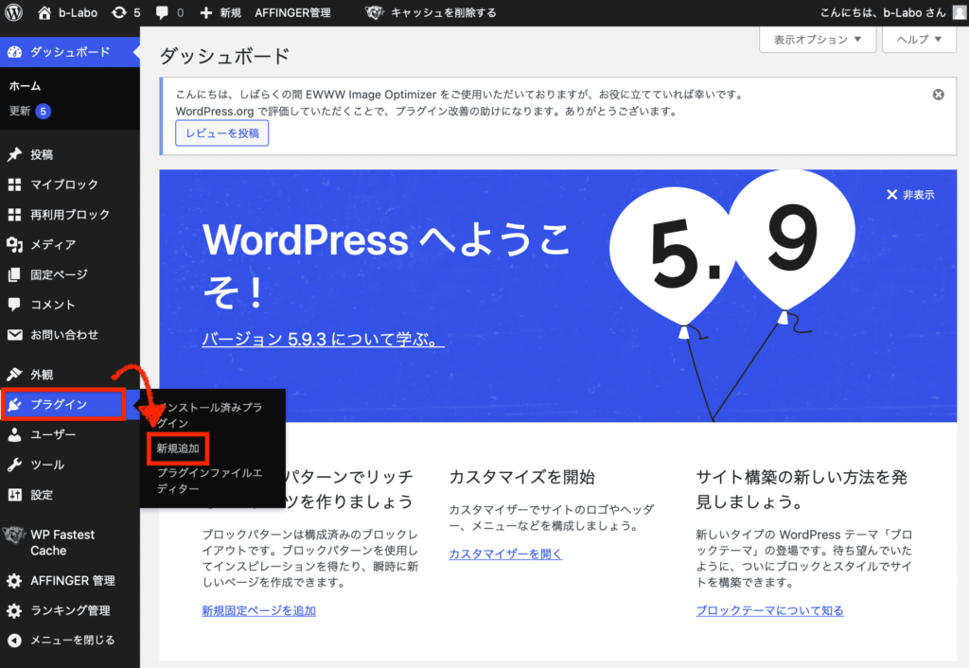This screenshot has height=668, width=969.
Task: Click the speech bubble icon for コメント
Action: [14, 304]
